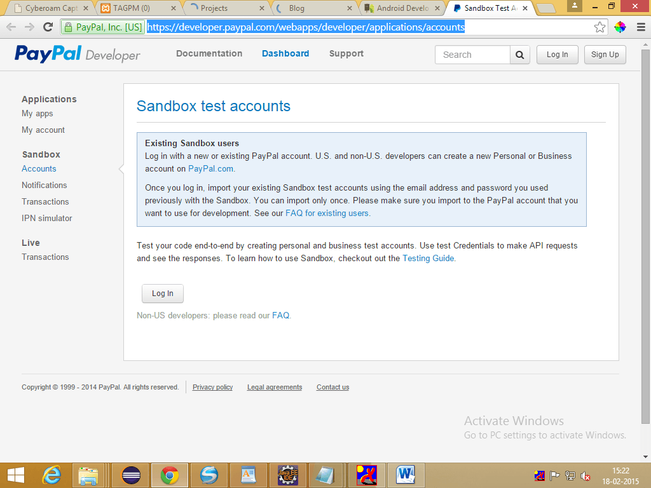
Task: Open the document writer icon in the taskbar
Action: point(249,475)
